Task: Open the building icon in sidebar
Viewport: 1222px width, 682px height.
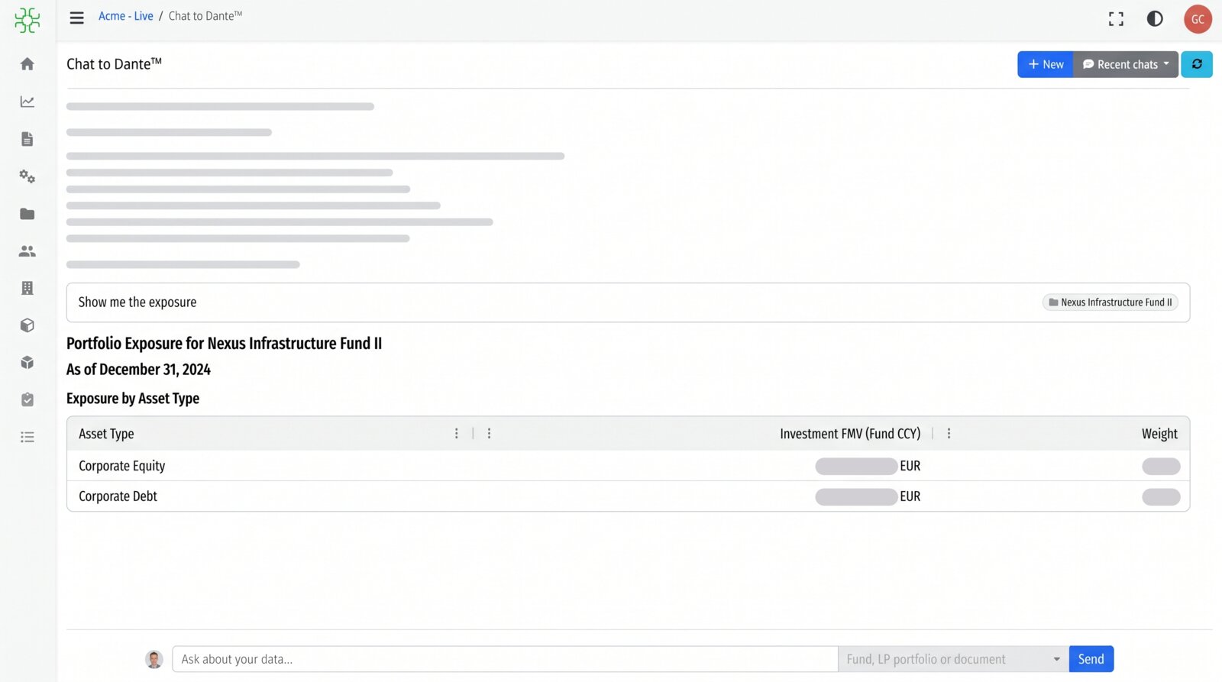Action: point(27,288)
